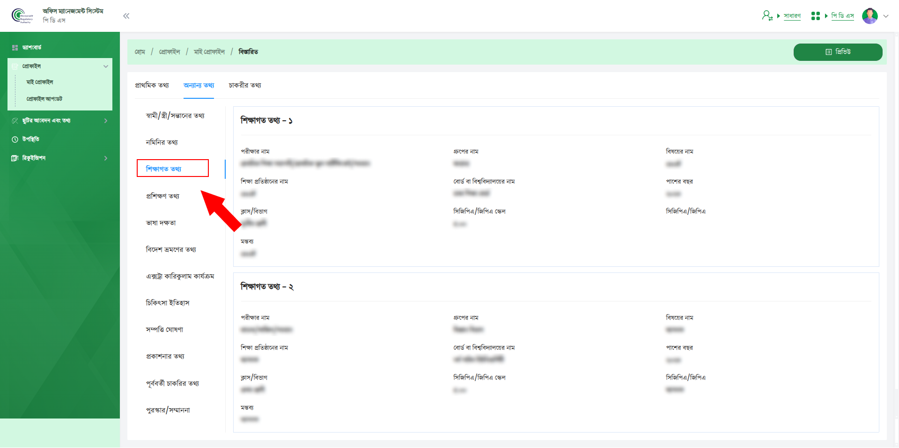Image resolution: width=899 pixels, height=448 pixels.
Task: Select শিক্ষাগত তথ্য section
Action: 163,169
